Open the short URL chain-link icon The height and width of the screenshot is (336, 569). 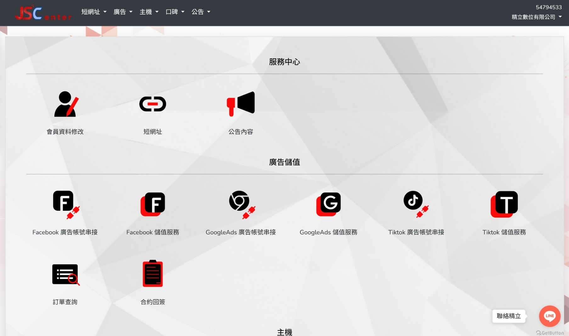(153, 104)
